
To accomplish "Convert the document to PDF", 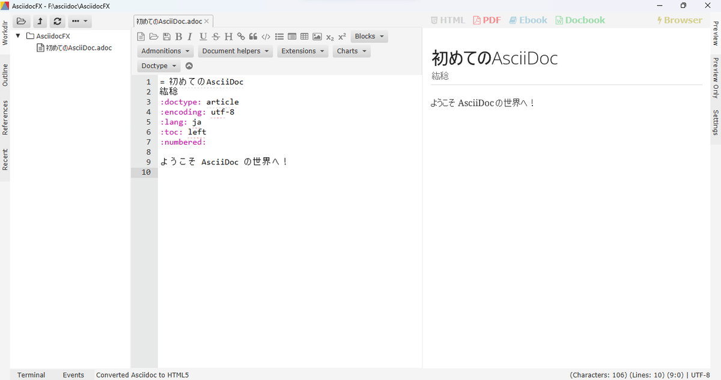I will coord(487,20).
